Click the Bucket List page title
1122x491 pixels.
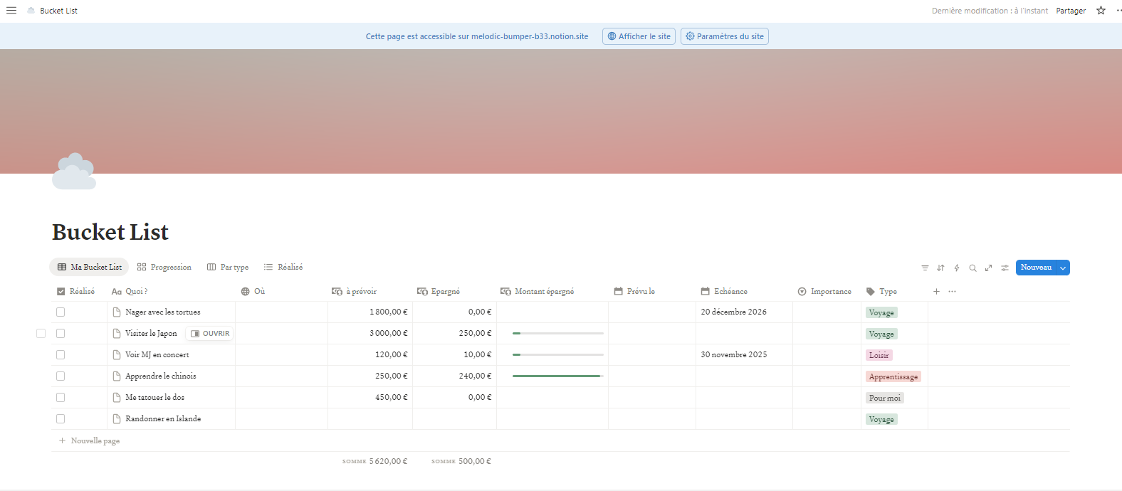pyautogui.click(x=110, y=232)
